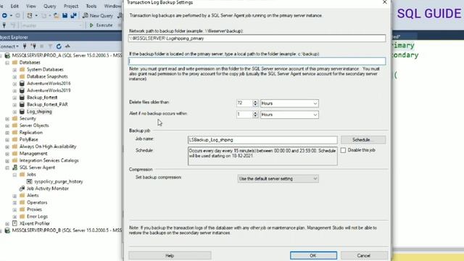Click the New Query toolbar button
464x261 pixels.
click(98, 15)
